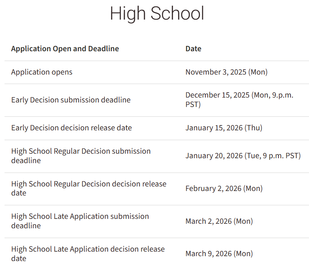Click Early Decision submission deadline text

71,100
